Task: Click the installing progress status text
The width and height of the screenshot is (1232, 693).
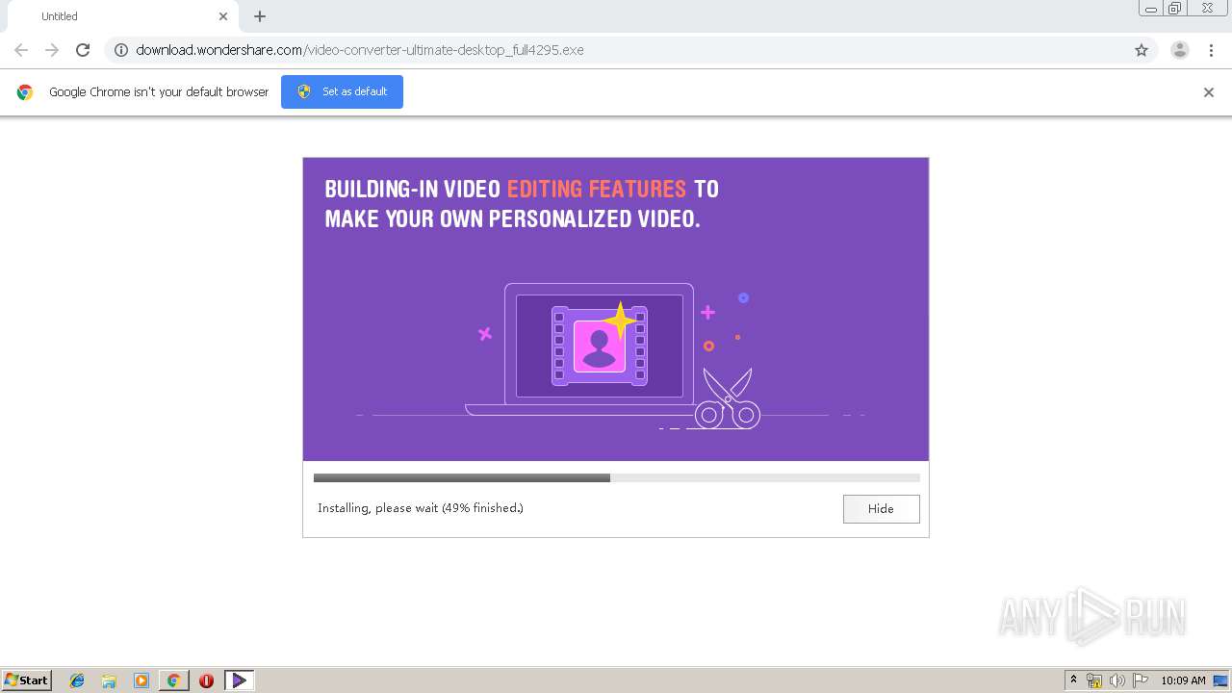Action: [x=421, y=508]
